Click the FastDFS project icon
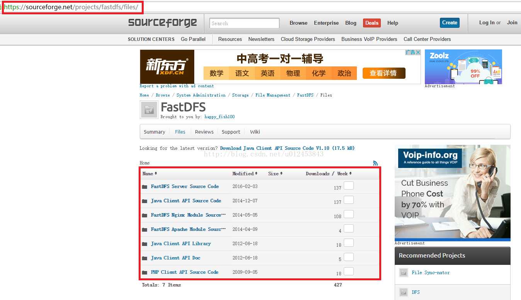Screen dimensions: 521x300 149,110
